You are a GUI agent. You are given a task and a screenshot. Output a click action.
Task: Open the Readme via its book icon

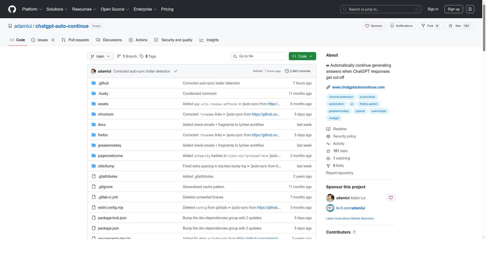pyautogui.click(x=327, y=128)
